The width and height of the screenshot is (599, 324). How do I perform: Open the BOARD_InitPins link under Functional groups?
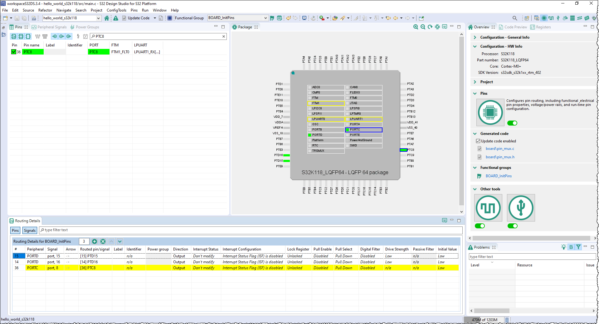pos(499,176)
